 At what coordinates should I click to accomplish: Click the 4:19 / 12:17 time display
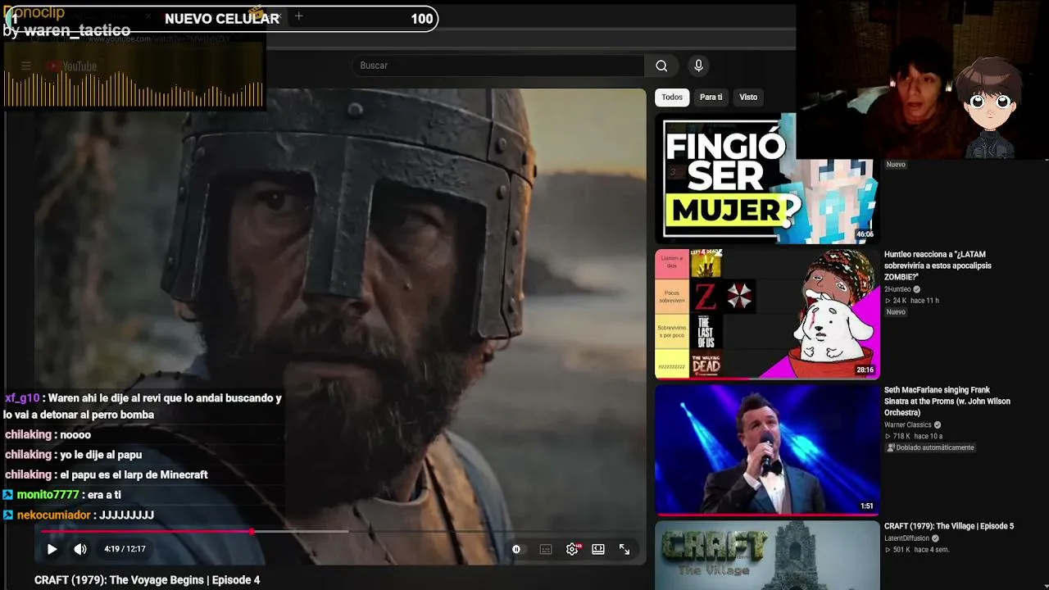click(125, 549)
